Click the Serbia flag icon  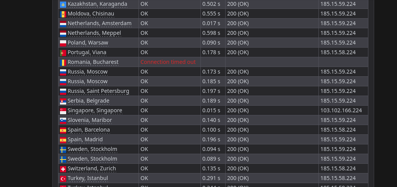tap(63, 101)
